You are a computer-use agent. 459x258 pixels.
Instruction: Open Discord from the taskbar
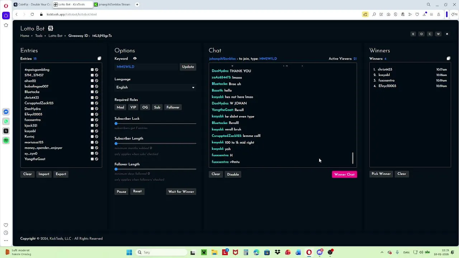click(x=320, y=252)
